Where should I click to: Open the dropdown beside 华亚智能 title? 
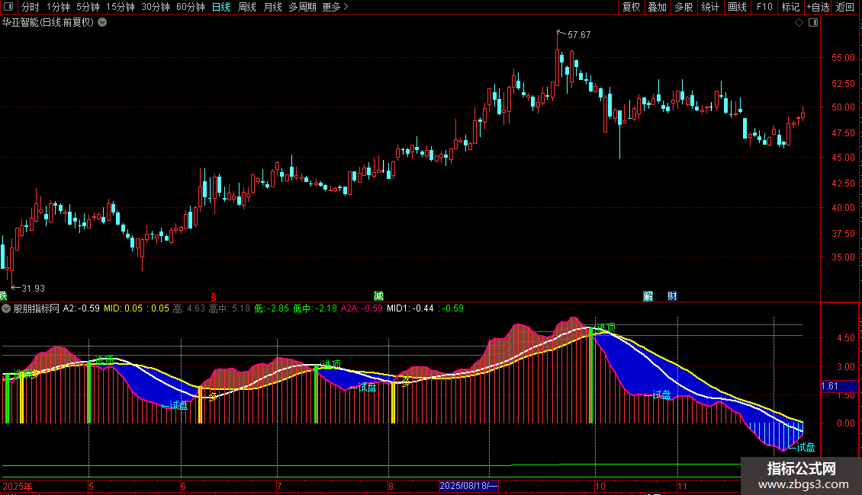coord(102,23)
